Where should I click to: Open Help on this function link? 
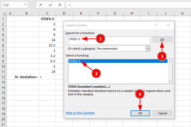80,113
